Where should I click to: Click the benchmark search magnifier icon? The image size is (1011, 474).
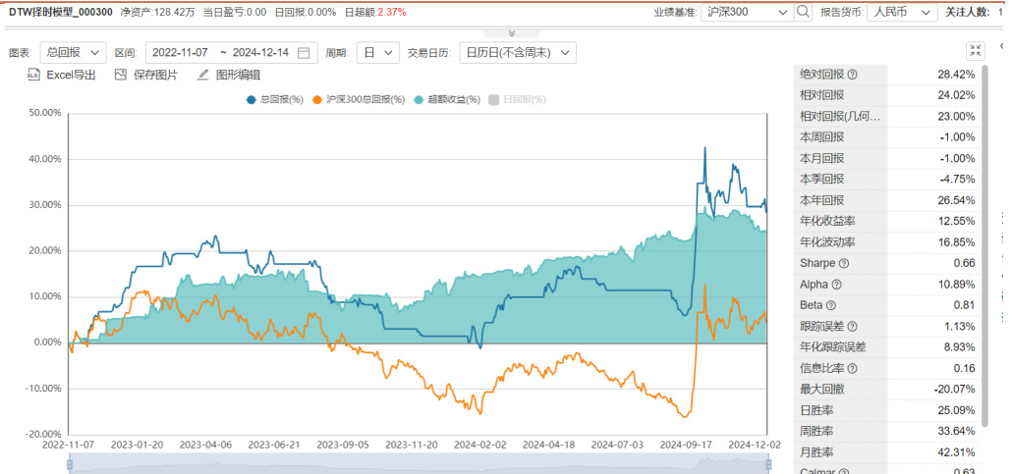(803, 12)
